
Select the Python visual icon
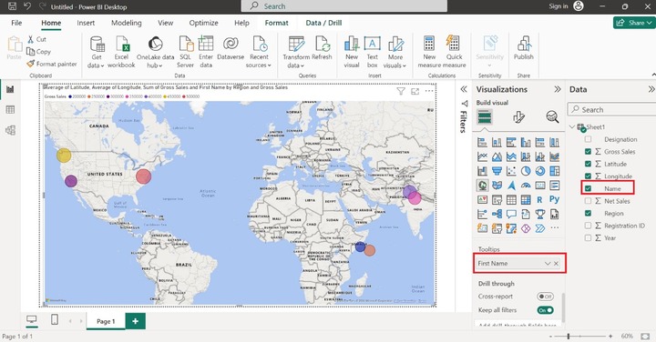coord(554,199)
